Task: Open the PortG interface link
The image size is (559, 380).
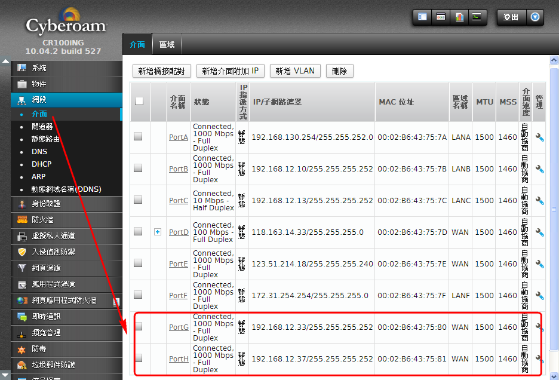Action: point(179,327)
